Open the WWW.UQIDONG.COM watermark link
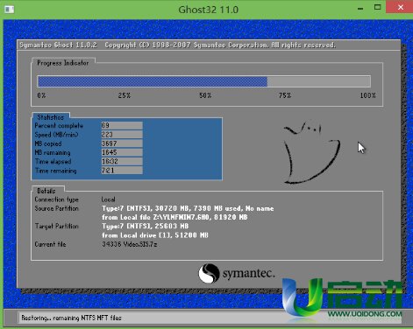Viewport: 413px width, 329px height. click(x=364, y=314)
